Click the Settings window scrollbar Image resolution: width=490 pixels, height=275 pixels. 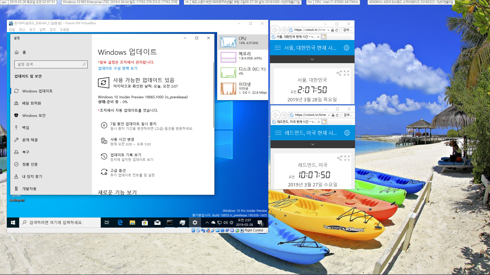coord(213,95)
